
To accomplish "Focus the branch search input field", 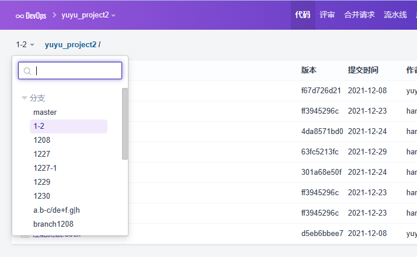I will 76,71.
